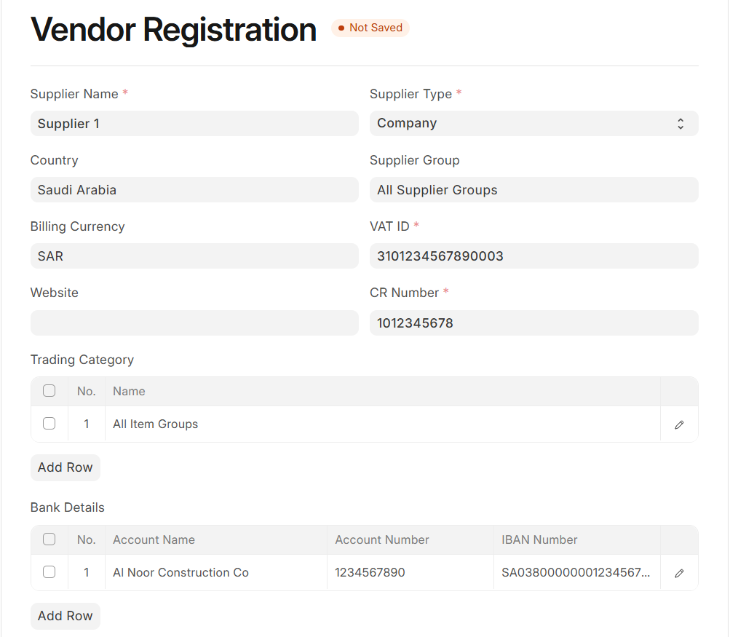Click the Bank Details row edit pencil

[x=679, y=573]
